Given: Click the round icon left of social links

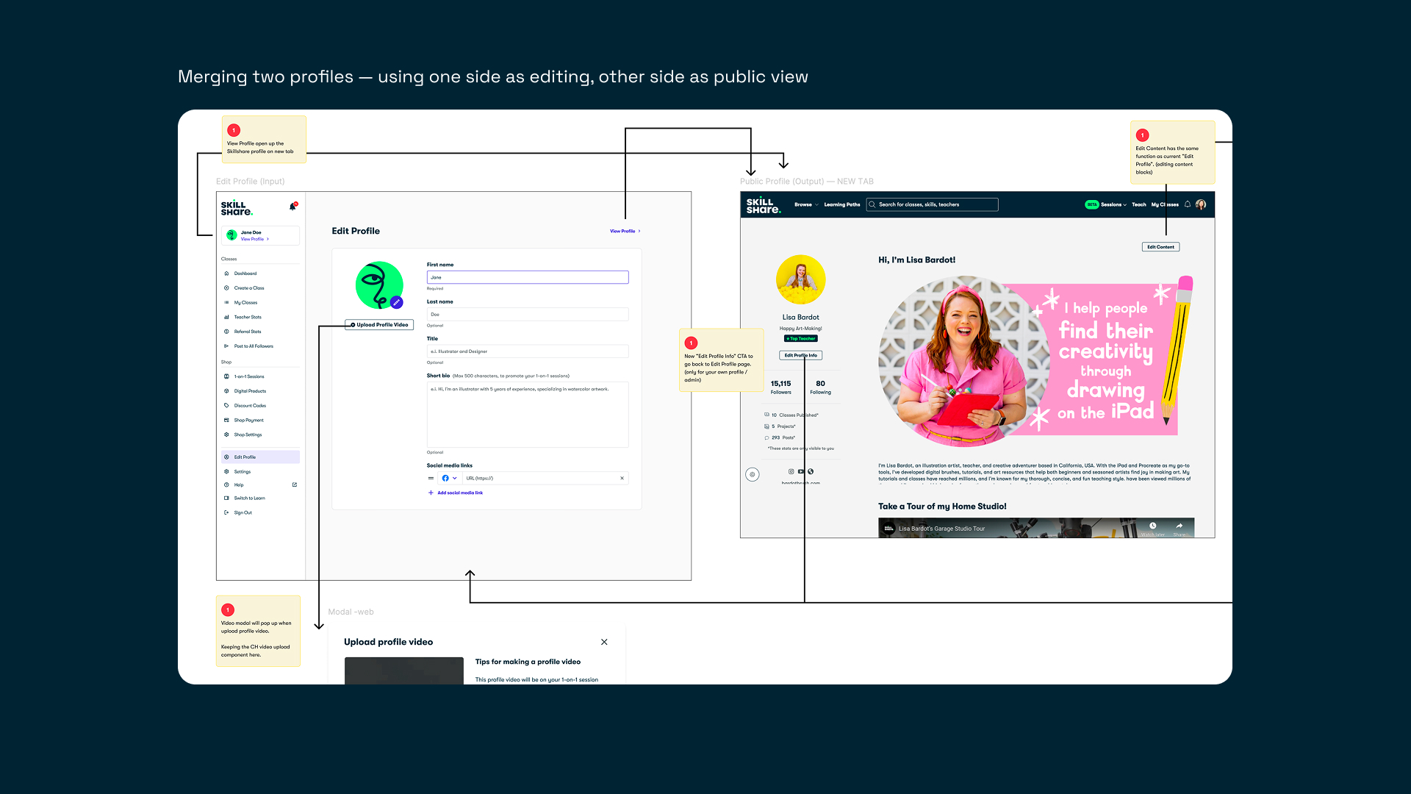Looking at the screenshot, I should click(x=753, y=475).
